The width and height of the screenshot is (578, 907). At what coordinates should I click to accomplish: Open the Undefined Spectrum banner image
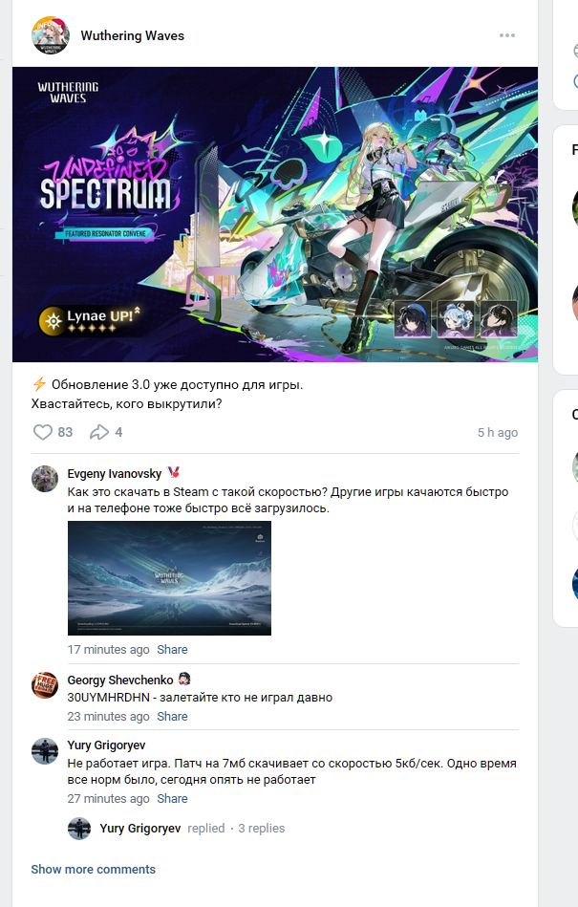coord(275,215)
